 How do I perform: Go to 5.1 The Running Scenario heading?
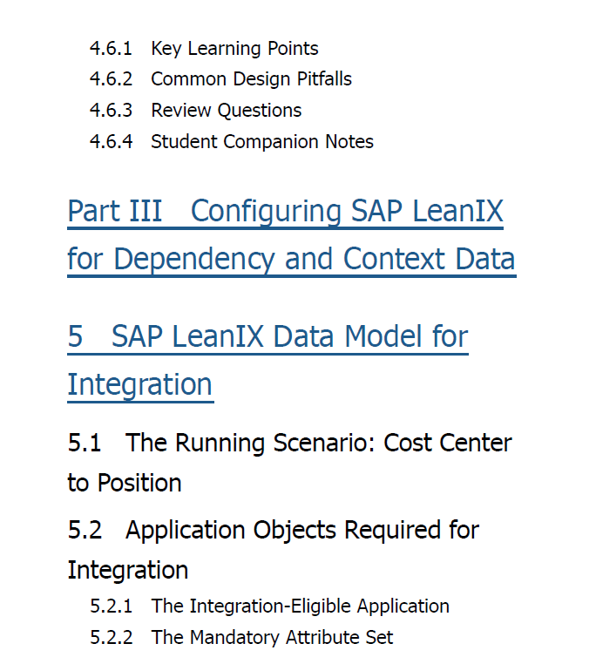[x=290, y=444]
